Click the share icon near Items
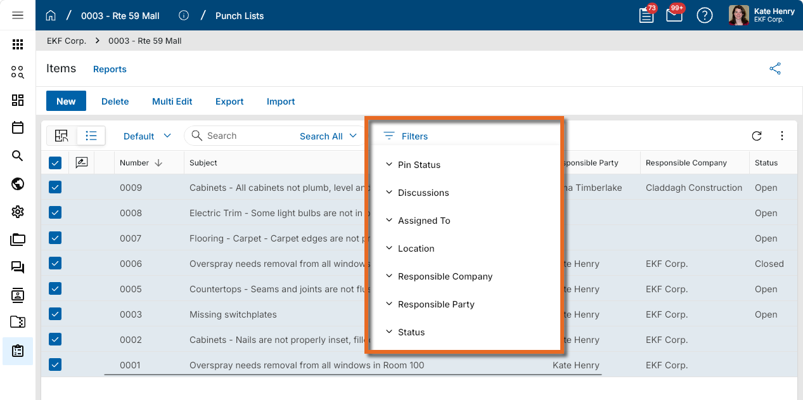This screenshot has width=803, height=400. (x=775, y=68)
